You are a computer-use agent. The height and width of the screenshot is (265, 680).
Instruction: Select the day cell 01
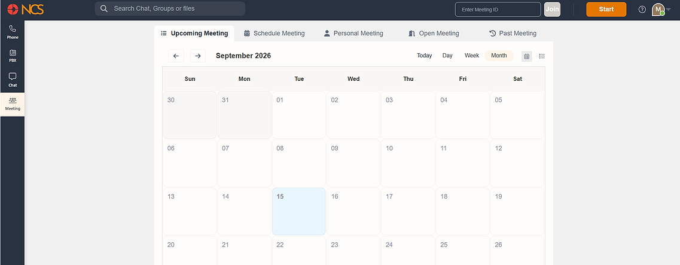[299, 115]
